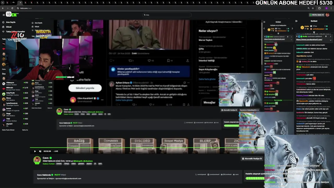The width and height of the screenshot is (334, 188).
Task: Click Gönderi yayınla in streamed window
Action: pyautogui.click(x=85, y=88)
